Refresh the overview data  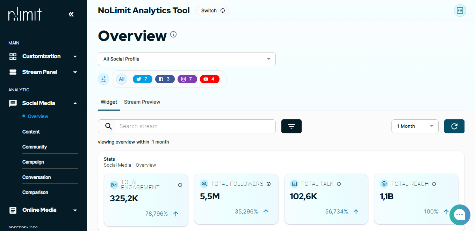[454, 126]
